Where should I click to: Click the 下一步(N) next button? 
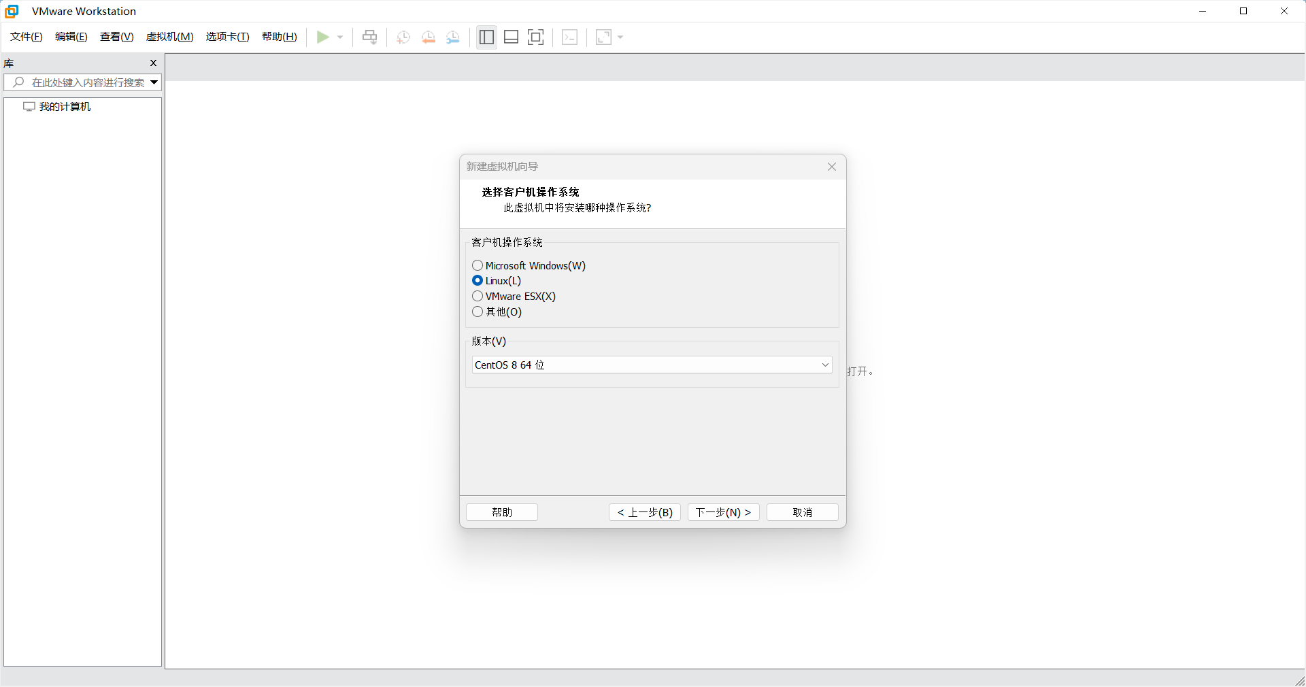(x=724, y=512)
